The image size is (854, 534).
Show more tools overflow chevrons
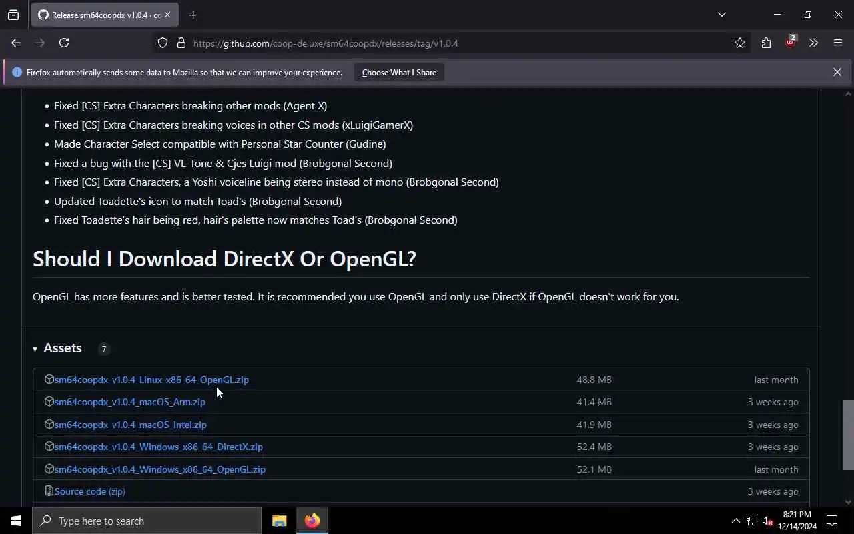coord(813,43)
